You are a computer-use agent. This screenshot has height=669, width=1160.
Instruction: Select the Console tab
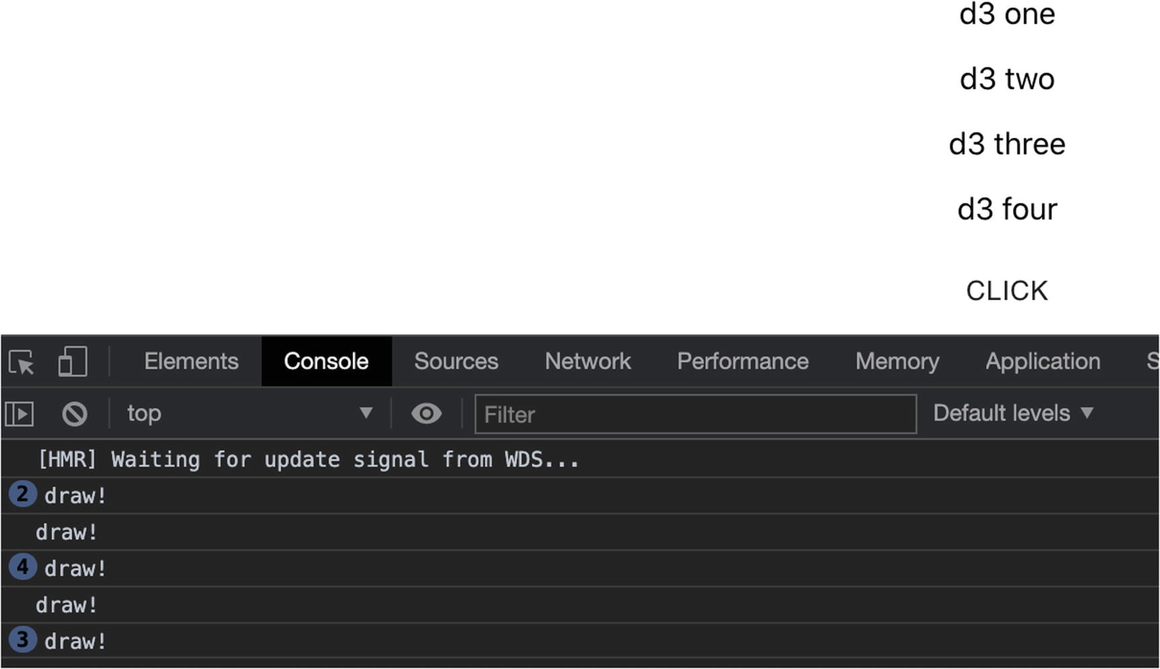[326, 362]
